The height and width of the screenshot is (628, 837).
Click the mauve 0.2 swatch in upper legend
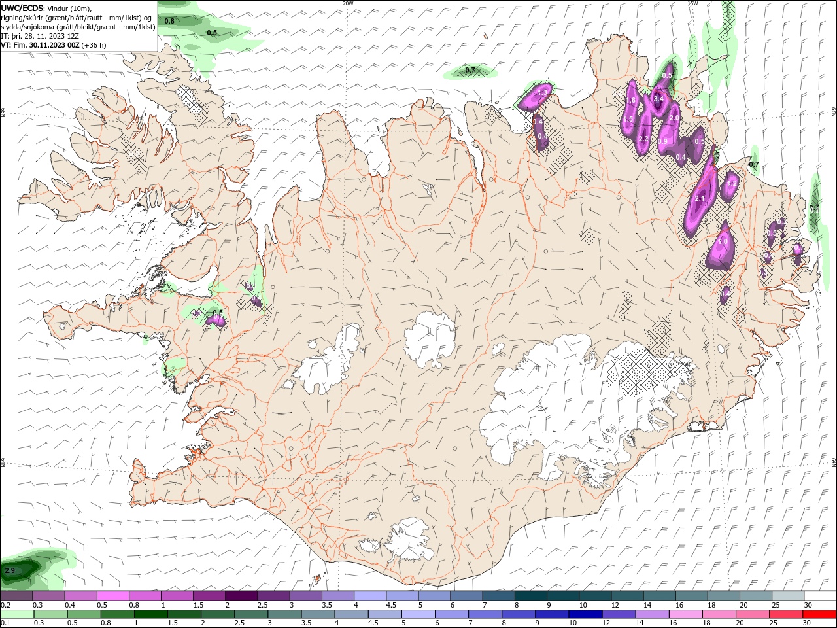click(x=16, y=596)
